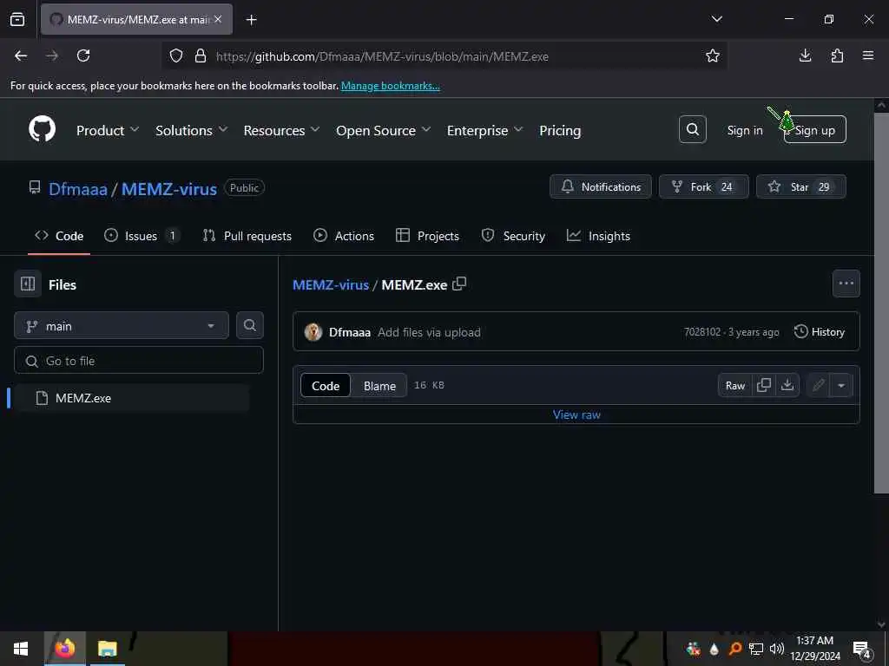The height and width of the screenshot is (666, 889).
Task: View site security padlock info
Action: tap(201, 55)
